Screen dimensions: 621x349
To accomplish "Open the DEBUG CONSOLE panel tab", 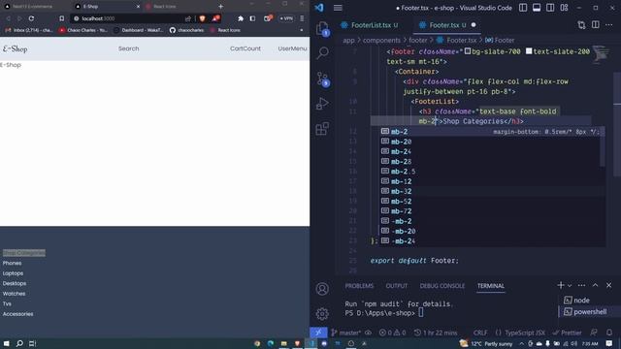I will tap(442, 286).
